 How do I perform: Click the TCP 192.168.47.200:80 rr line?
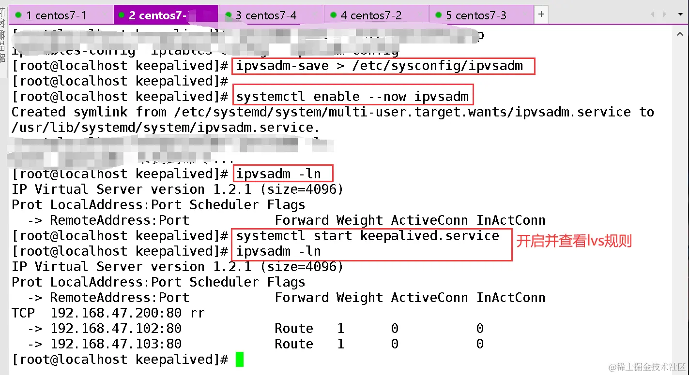[x=108, y=313]
